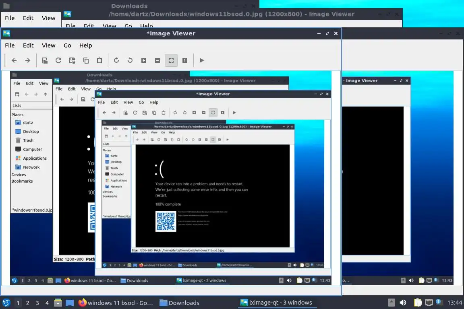Maximize the front *Image Viewer window

coord(327,33)
